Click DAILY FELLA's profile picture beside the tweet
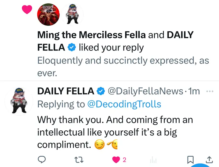 [19, 100]
